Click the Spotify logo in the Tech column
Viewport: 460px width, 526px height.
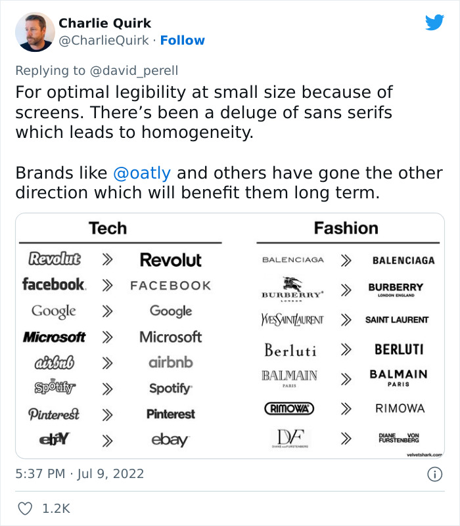(x=55, y=388)
